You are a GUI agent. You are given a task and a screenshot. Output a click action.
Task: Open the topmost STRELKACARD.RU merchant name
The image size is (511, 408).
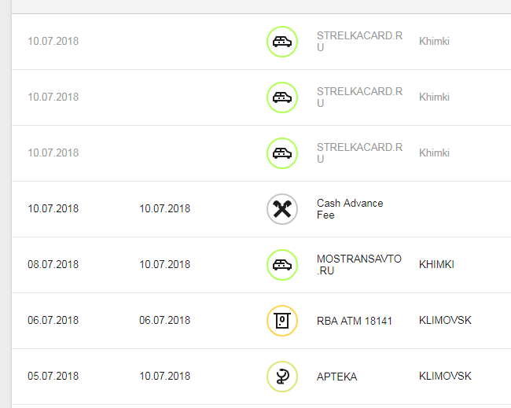tap(359, 42)
